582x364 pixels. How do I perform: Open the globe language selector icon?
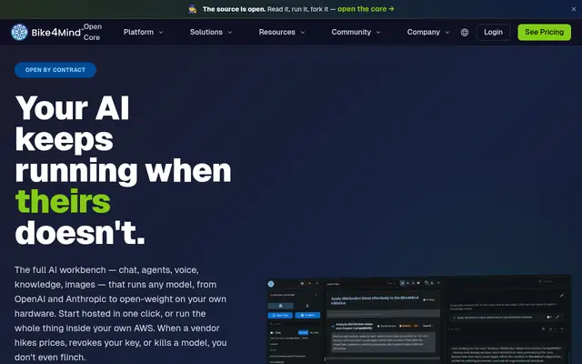465,33
